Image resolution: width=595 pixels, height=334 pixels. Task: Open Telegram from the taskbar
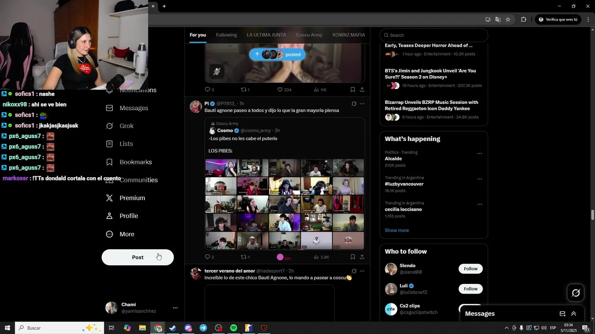203,328
